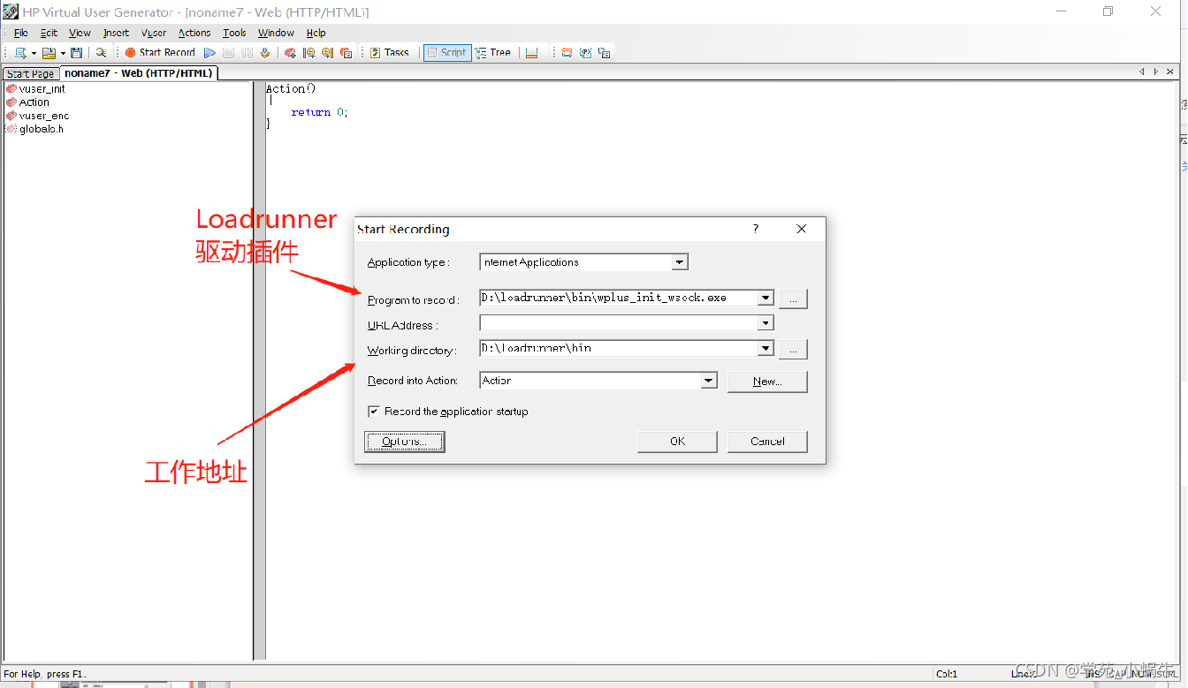Screen dimensions: 1188x688
Task: Expand the Program to record dropdown arrow
Action: click(766, 299)
